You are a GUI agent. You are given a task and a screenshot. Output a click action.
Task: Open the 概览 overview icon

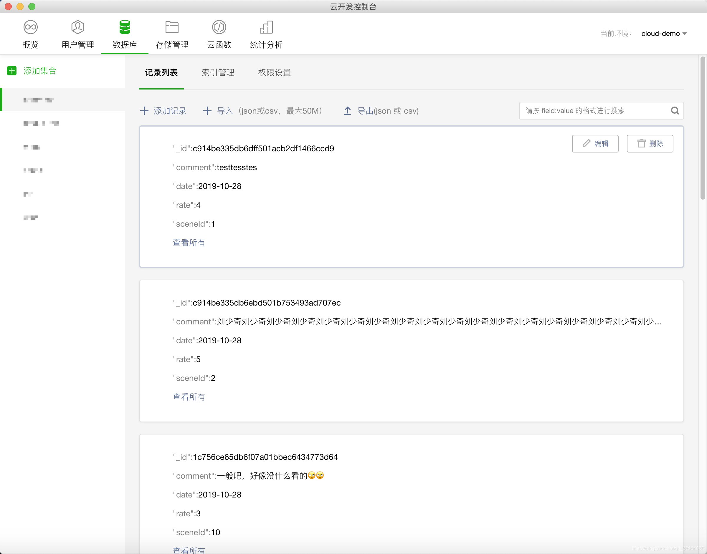(x=31, y=27)
